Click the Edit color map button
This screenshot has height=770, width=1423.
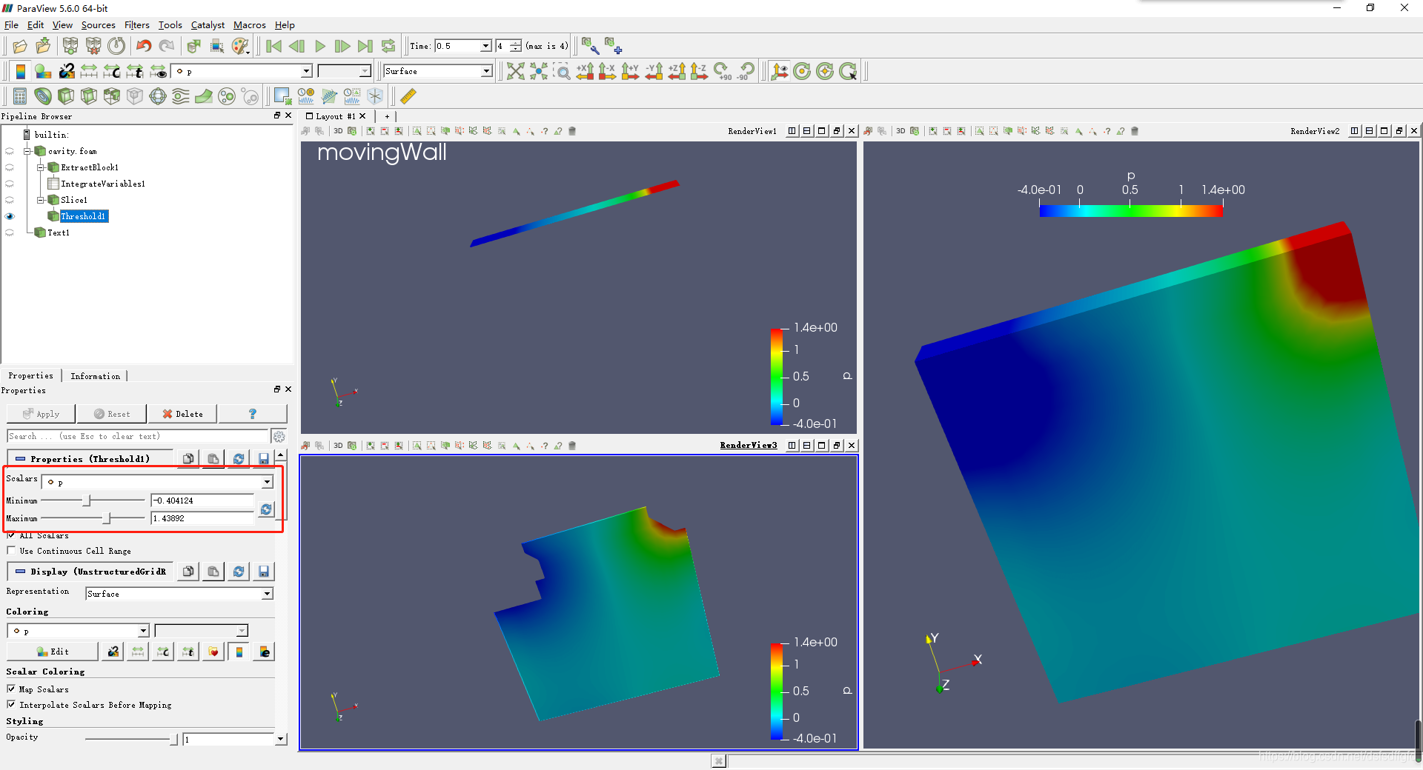tap(53, 652)
